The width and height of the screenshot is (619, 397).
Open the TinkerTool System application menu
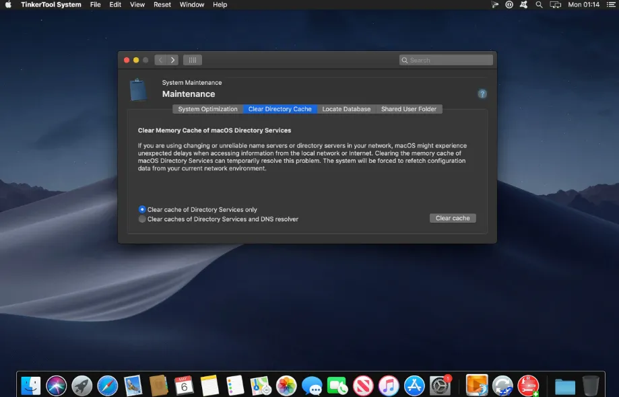click(x=51, y=5)
